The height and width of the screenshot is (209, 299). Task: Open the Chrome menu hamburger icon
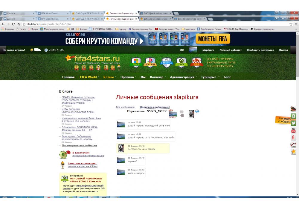click(x=296, y=24)
